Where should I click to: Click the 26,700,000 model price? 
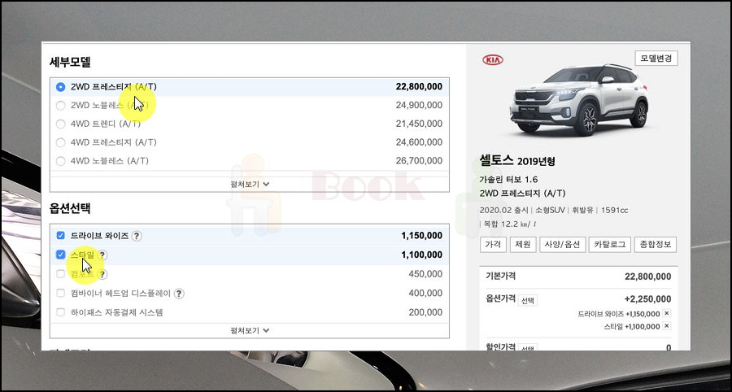tap(419, 161)
